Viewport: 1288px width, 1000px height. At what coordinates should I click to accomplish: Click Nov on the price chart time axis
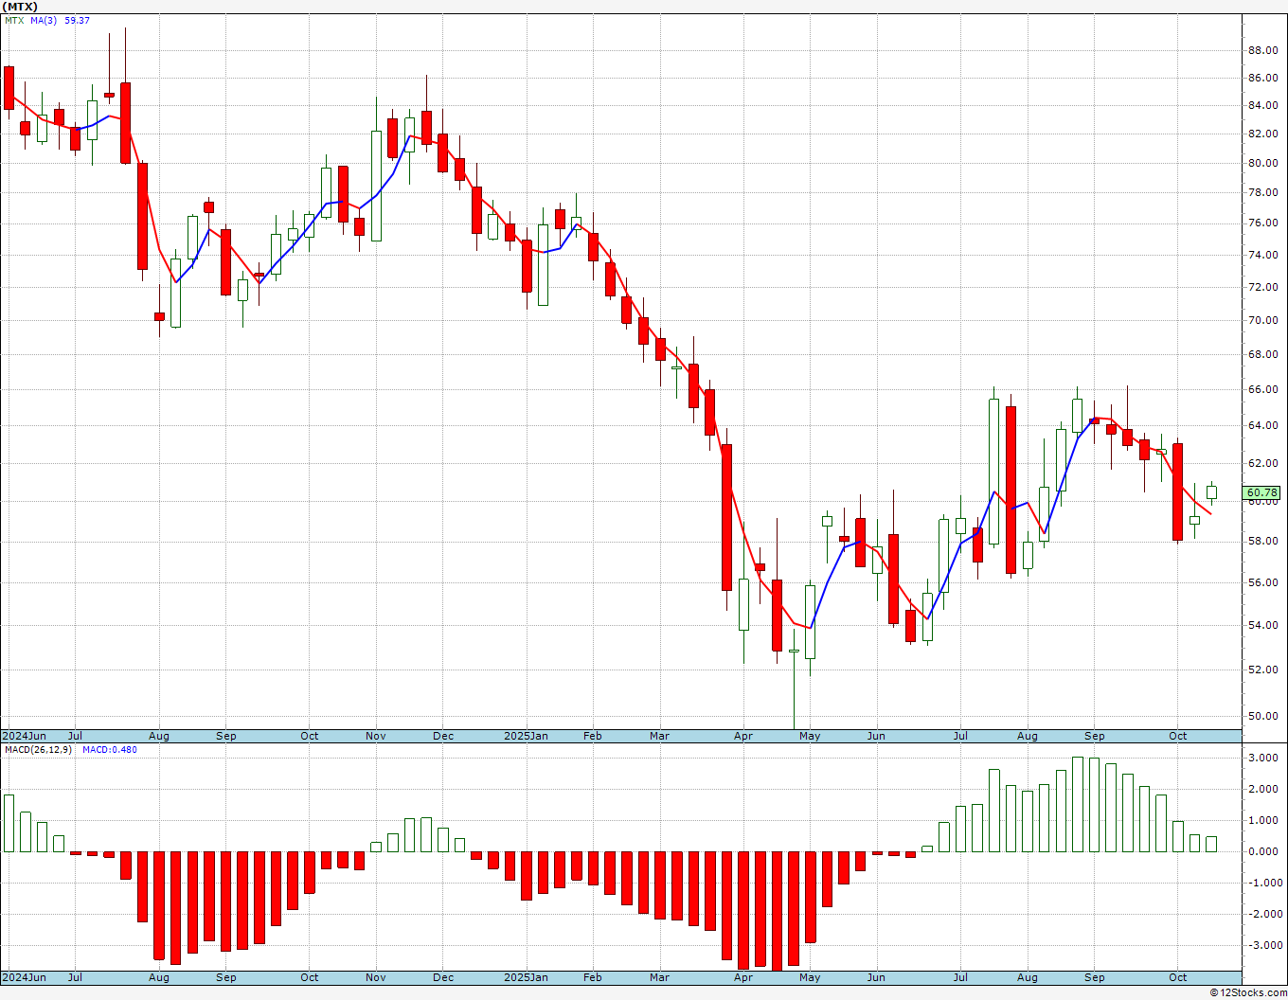pos(376,736)
